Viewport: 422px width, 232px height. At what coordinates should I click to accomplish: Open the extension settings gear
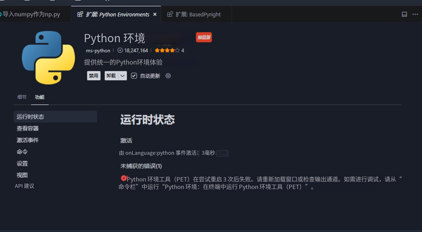pos(168,76)
